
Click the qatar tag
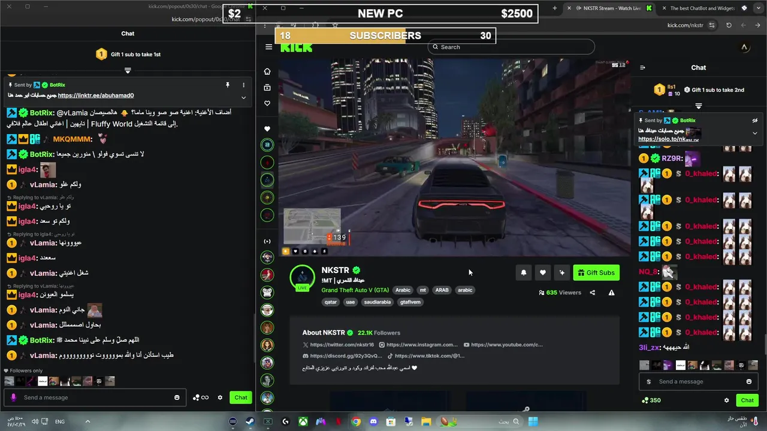tap(331, 302)
